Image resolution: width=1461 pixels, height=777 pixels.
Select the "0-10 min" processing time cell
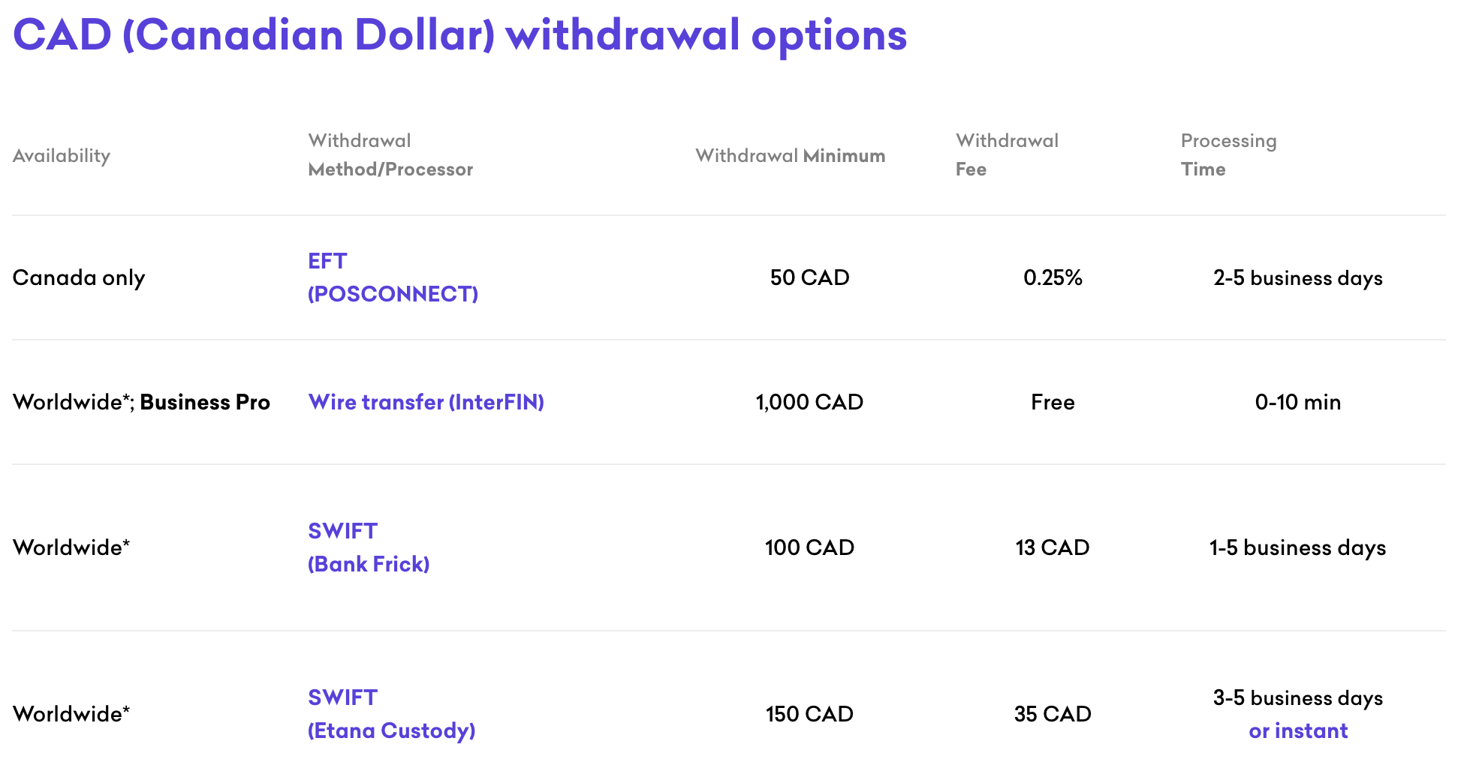click(x=1297, y=402)
